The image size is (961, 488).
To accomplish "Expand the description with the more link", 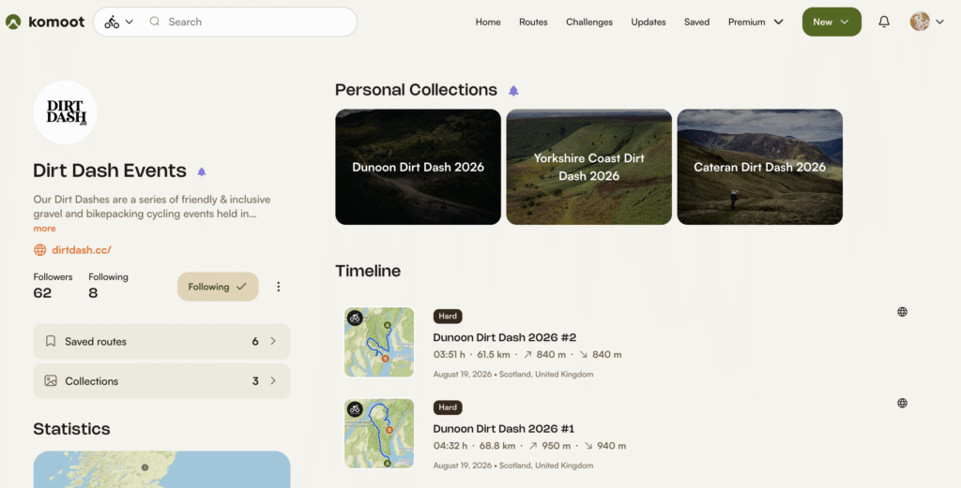I will pyautogui.click(x=44, y=229).
